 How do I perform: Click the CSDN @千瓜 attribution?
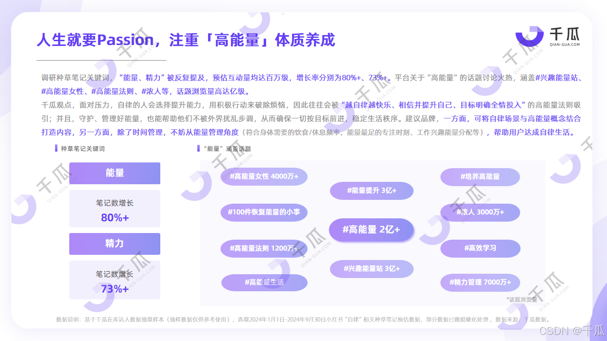click(572, 331)
